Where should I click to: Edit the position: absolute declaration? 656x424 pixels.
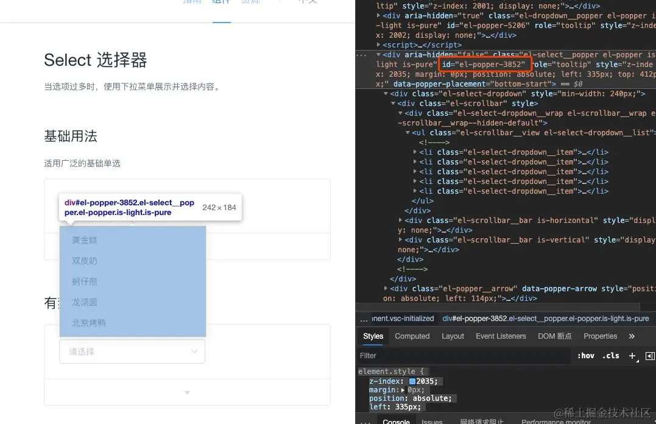(411, 398)
